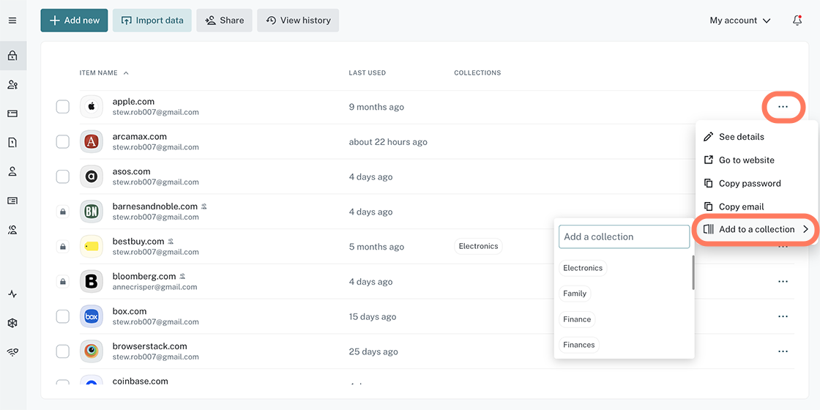Open the three-dot menu for bloomberg.com
The image size is (820, 410).
tap(783, 281)
